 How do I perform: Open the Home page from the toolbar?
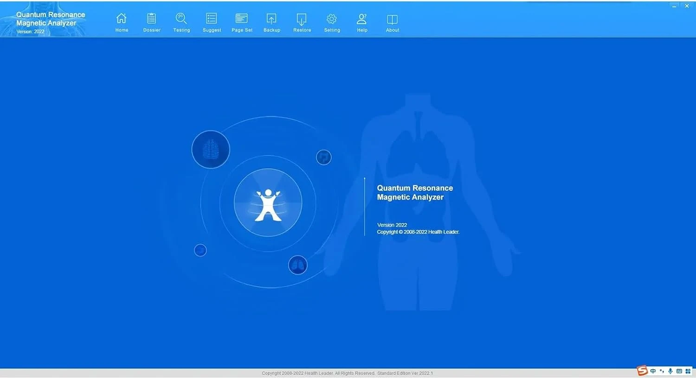click(x=122, y=23)
